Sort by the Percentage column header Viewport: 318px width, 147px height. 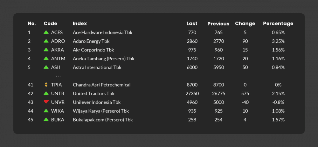[278, 23]
